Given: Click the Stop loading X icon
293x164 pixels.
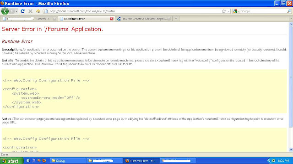Looking at the screenshot, I should tap(30, 11).
